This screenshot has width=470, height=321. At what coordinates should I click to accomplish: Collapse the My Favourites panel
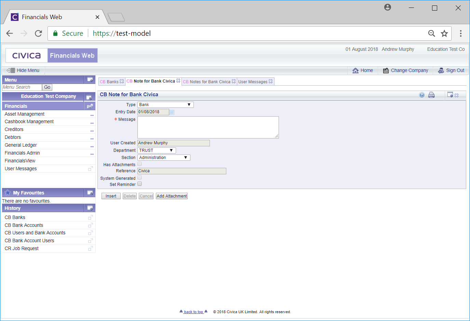pos(90,193)
